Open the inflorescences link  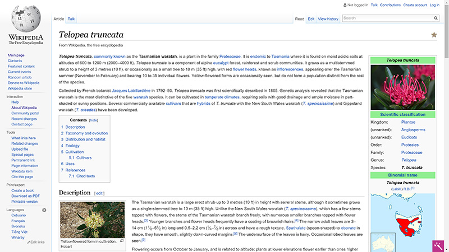290,69
